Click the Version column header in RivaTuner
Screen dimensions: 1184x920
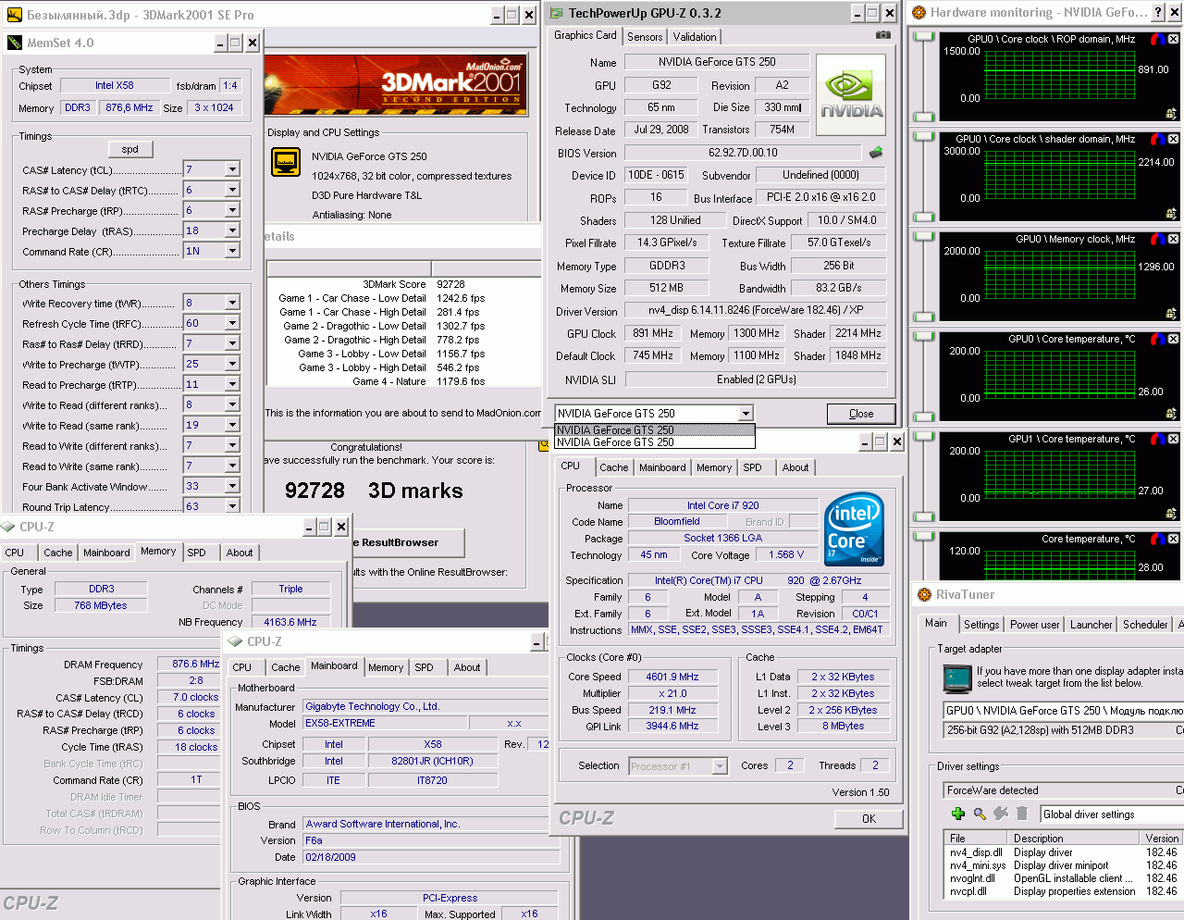tap(1162, 839)
